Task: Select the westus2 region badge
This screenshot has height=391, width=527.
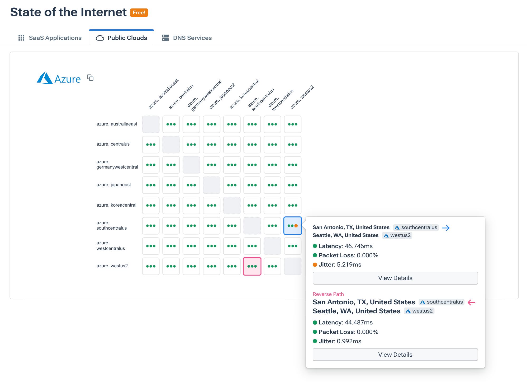Action: point(397,235)
